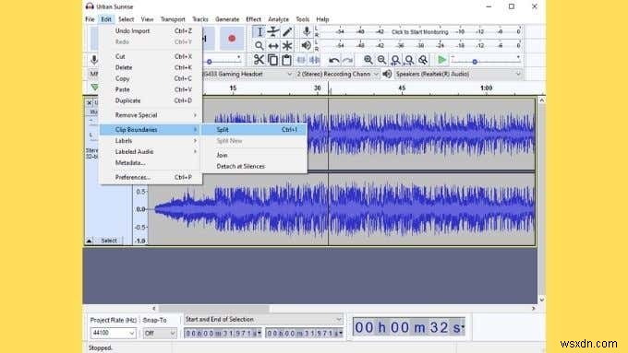Click the microphone icon in mixer toolbar
628x353 pixels.
coord(94,60)
